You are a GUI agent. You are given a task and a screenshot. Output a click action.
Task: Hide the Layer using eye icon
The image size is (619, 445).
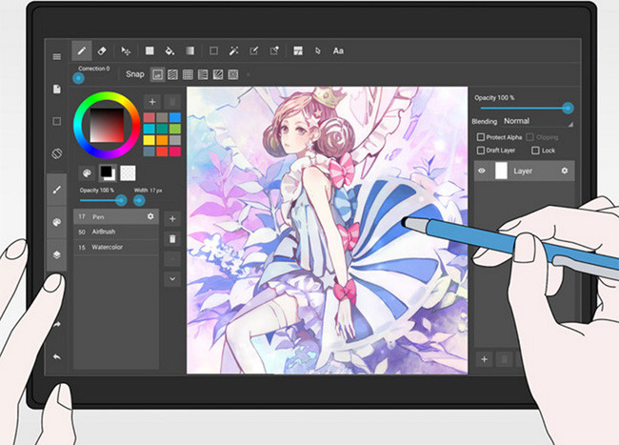pos(482,171)
